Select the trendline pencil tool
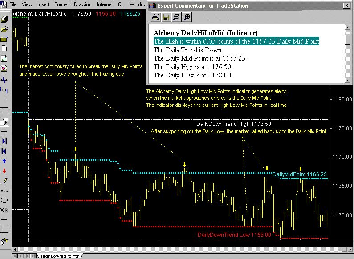 pos(4,181)
